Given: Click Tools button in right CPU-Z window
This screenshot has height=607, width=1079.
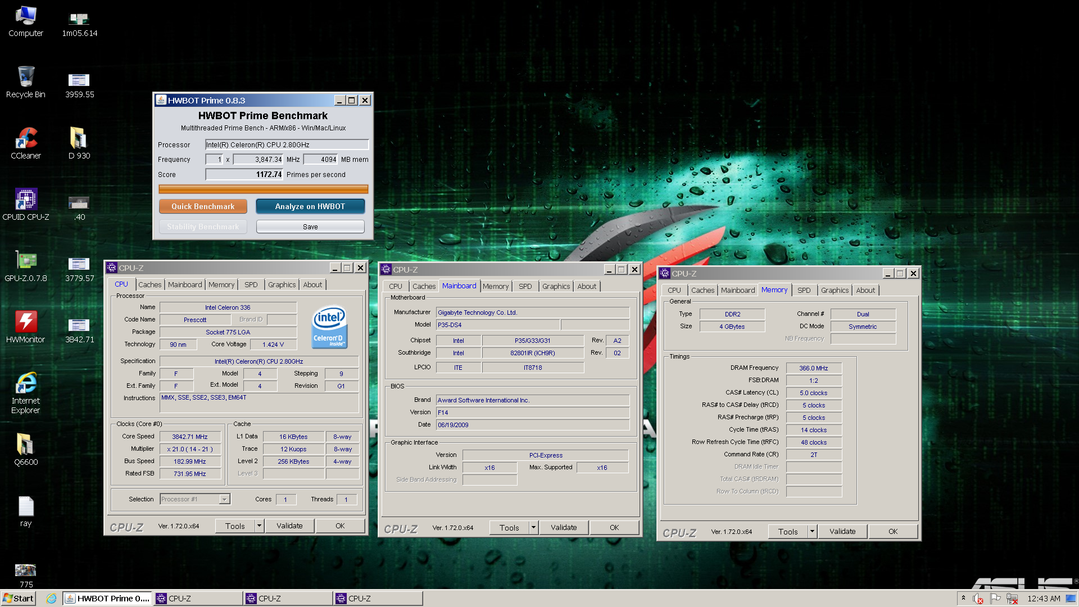Looking at the screenshot, I should [788, 532].
